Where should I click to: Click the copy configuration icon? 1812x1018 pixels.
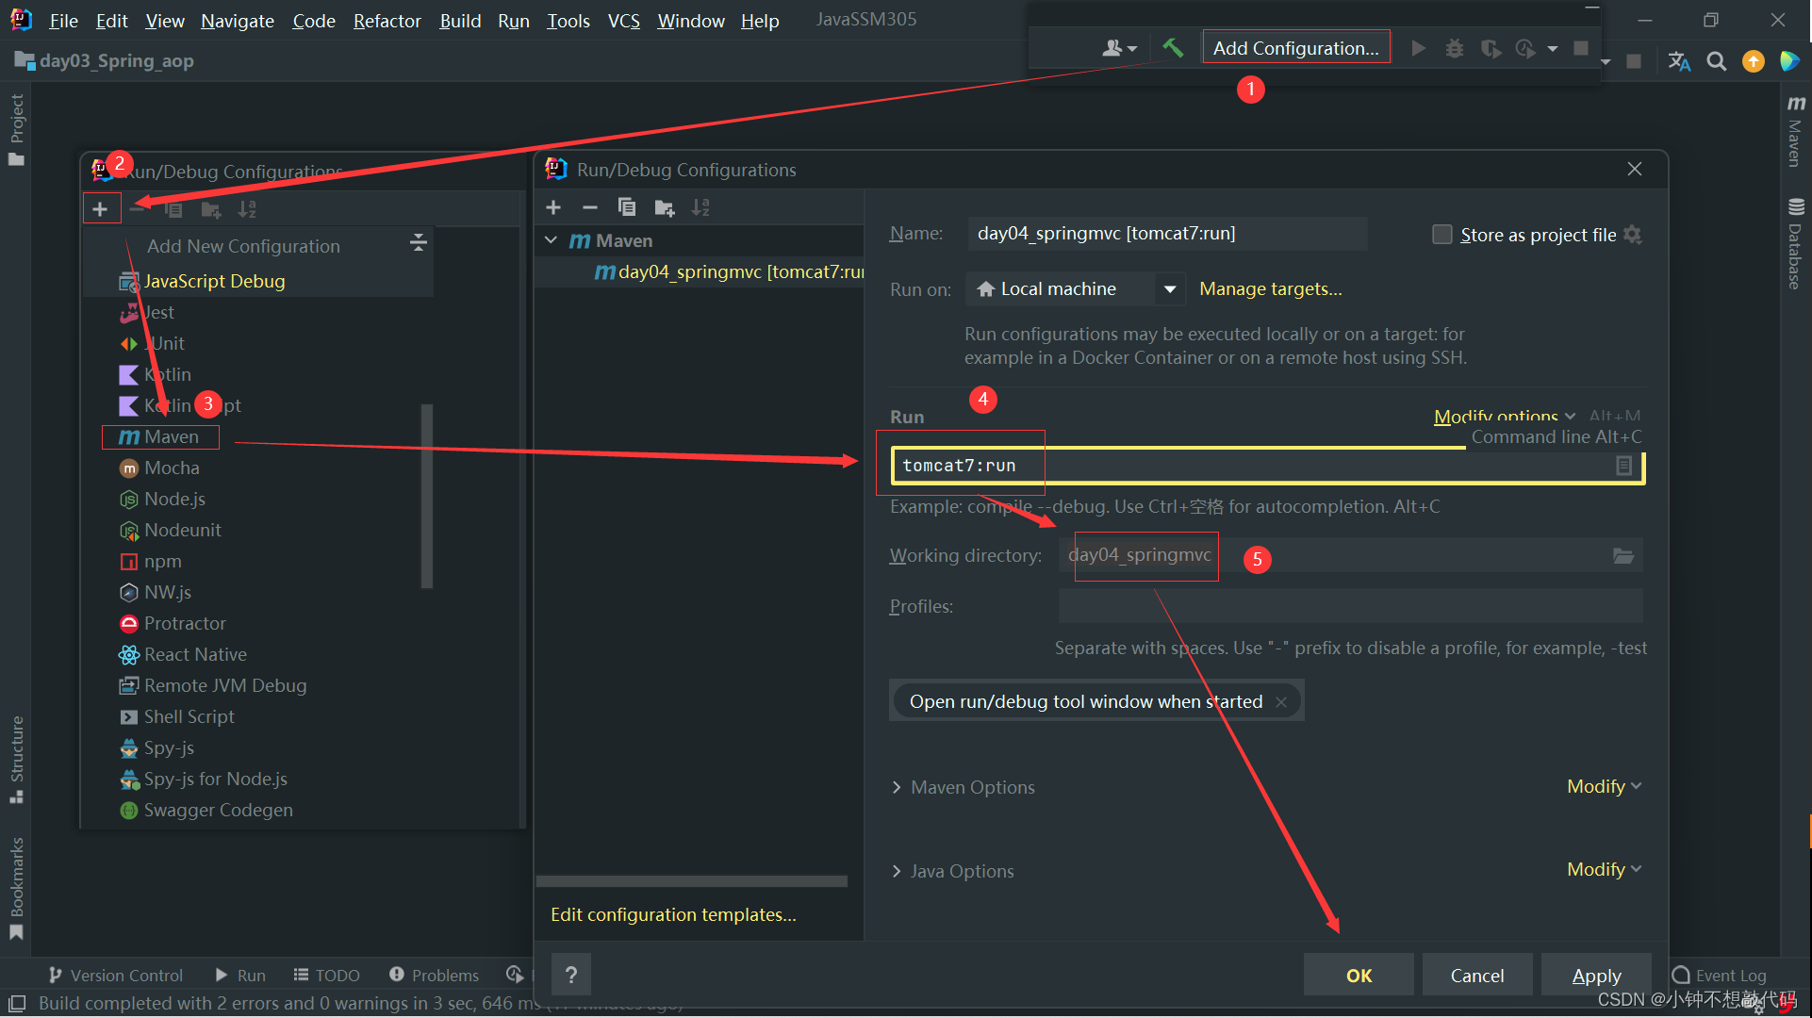pos(627,207)
